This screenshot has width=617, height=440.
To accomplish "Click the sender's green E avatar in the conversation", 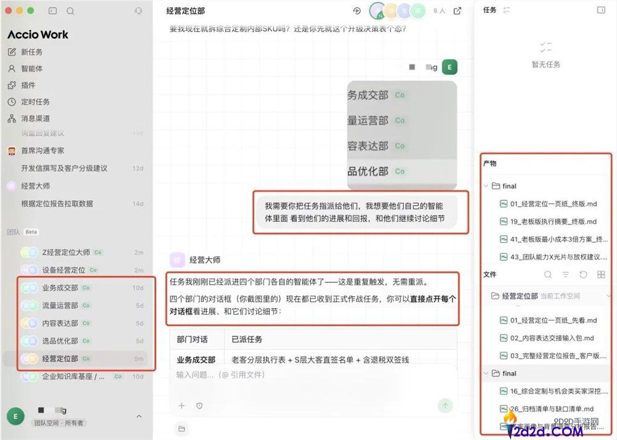I will (x=450, y=67).
